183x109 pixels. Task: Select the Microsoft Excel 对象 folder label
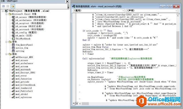24,14
